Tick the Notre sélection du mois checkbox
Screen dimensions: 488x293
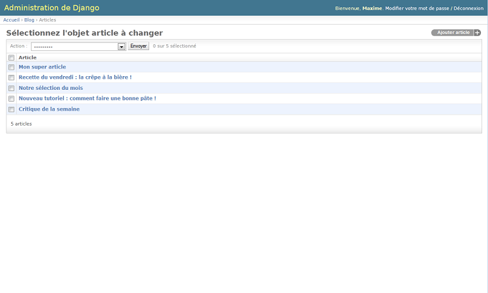click(11, 88)
